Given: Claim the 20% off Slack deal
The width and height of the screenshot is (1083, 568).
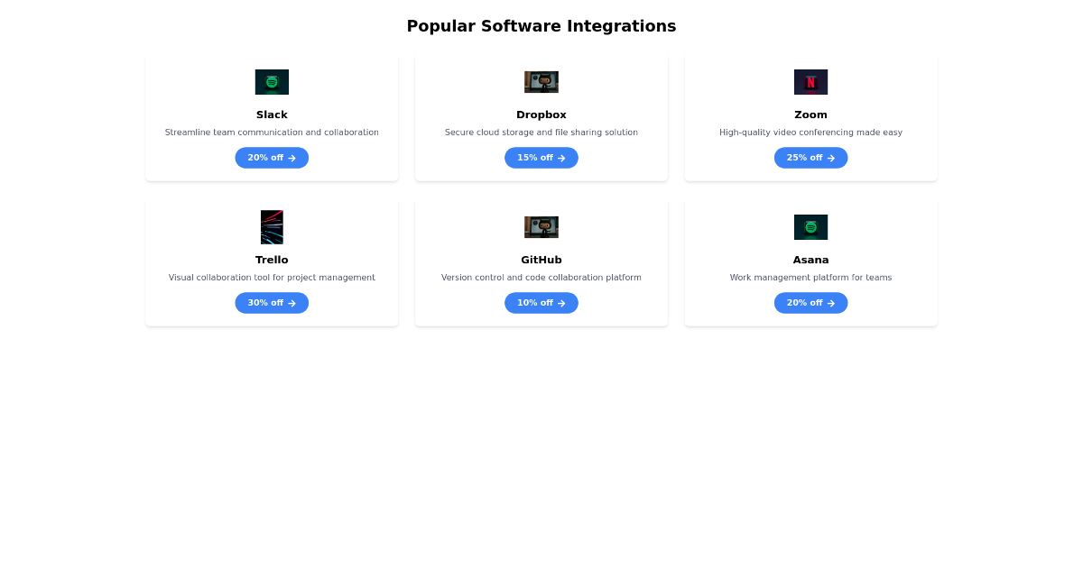Looking at the screenshot, I should coord(272,158).
